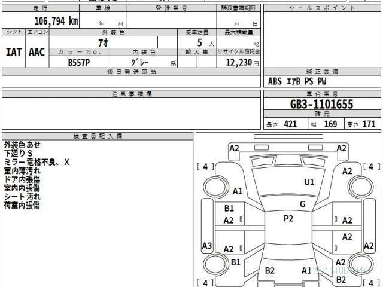Click the カラーNo. header
This screenshot has width=383, height=287.
pos(80,52)
